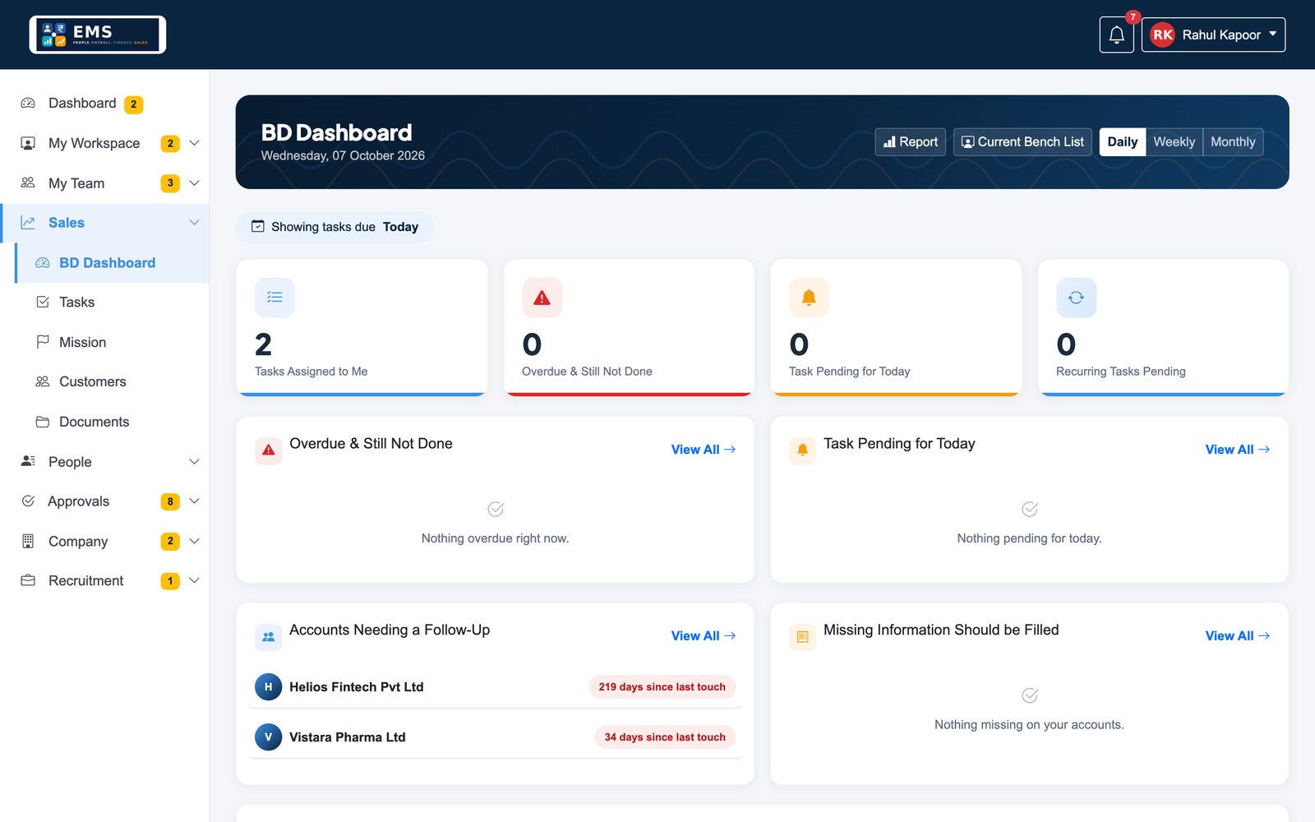This screenshot has height=822, width=1315.
Task: Click the Dashboard gauge icon in sidebar
Action: [28, 104]
